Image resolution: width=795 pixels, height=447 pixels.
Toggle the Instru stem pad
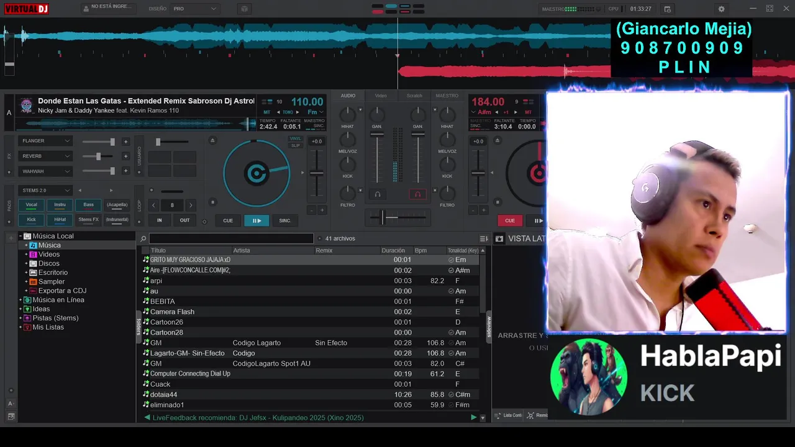tap(60, 205)
